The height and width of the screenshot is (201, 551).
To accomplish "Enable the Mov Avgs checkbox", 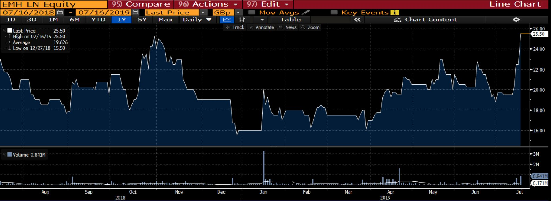I will 252,12.
